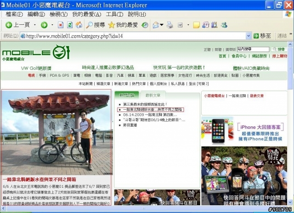294x213 pixels.
Task: Stop page loading with the red X icon
Action: tap(61, 25)
